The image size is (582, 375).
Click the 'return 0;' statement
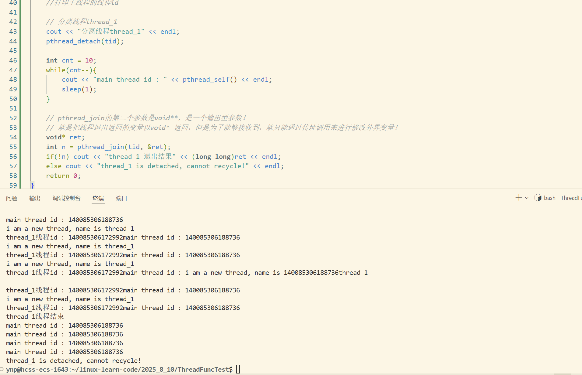63,176
